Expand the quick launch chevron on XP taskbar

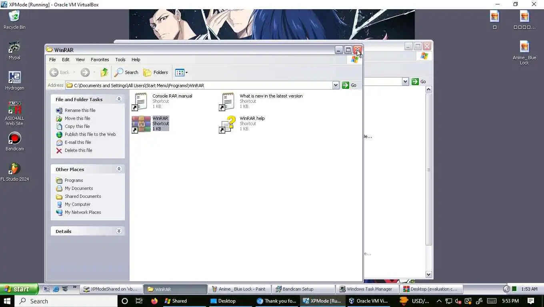pos(74,287)
